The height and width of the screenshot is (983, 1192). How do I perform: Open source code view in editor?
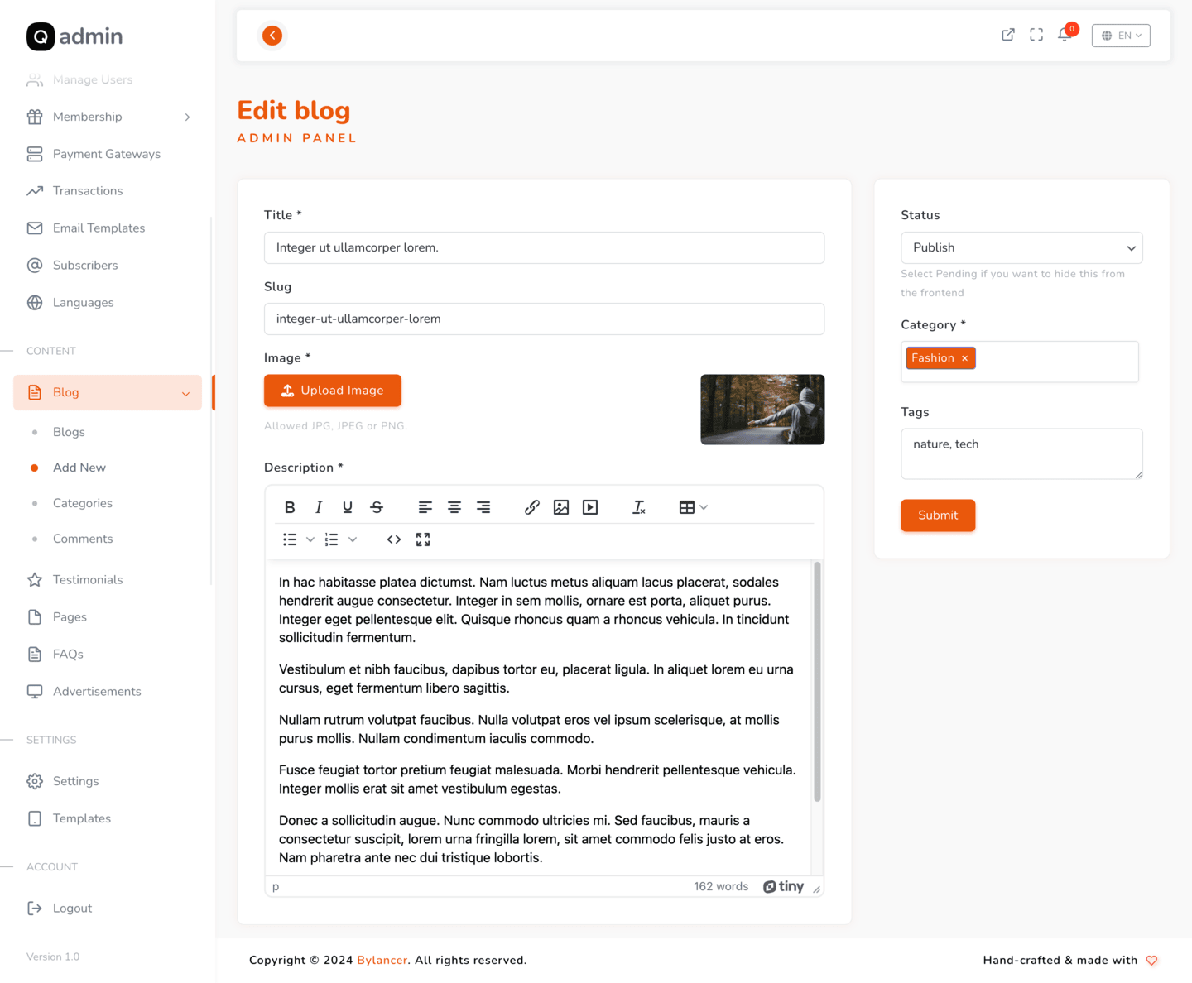click(x=394, y=539)
